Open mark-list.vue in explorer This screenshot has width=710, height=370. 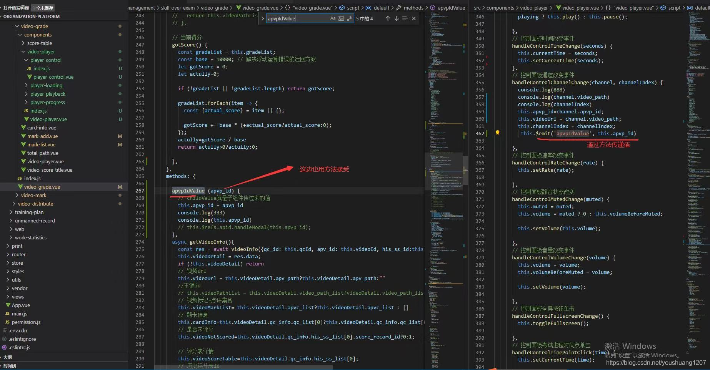tap(41, 144)
